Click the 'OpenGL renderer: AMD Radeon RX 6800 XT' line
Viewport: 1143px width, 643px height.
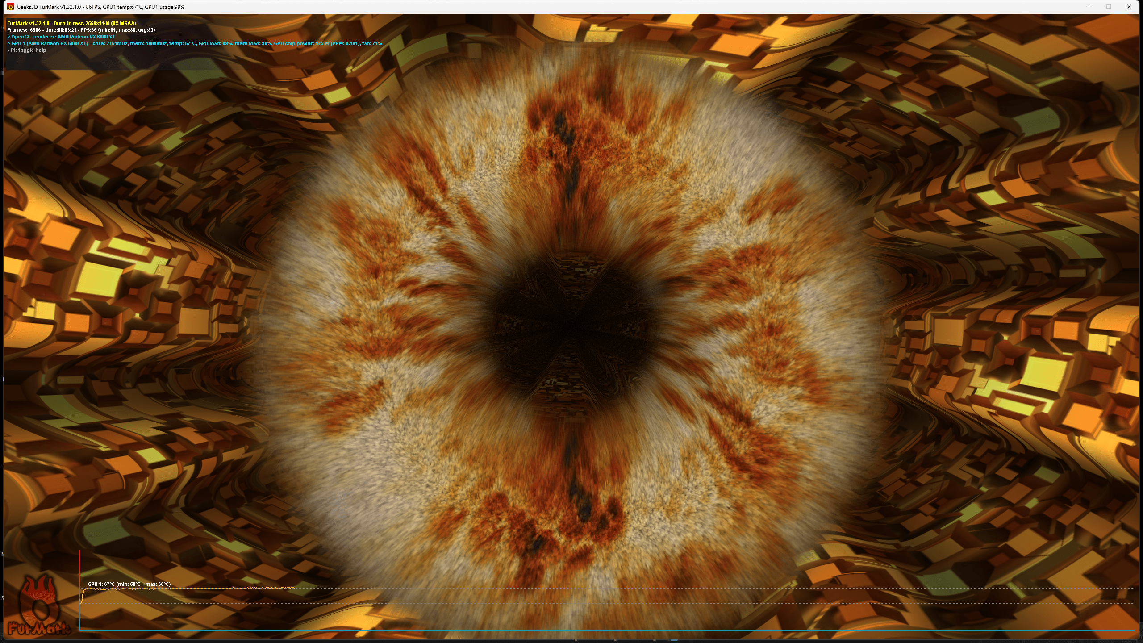(61, 37)
